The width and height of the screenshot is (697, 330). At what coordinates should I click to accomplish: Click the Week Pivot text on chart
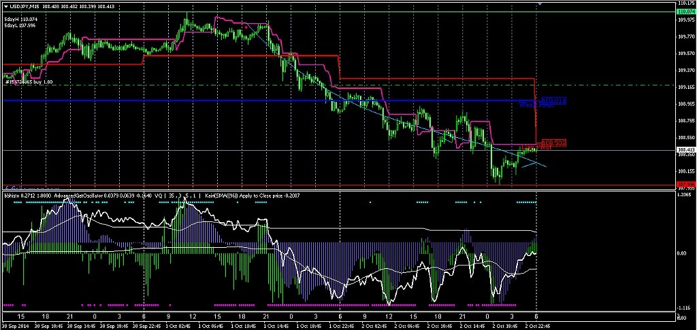click(x=534, y=105)
